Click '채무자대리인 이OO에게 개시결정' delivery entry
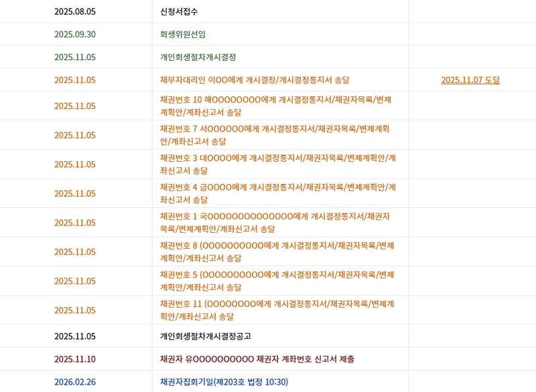Screen dimensions: 536x392 [x=255, y=80]
